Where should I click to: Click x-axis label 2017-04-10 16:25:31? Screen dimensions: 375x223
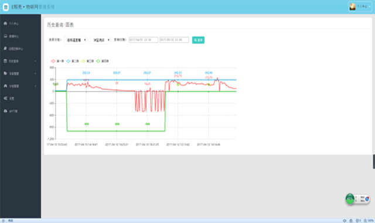click(x=117, y=144)
